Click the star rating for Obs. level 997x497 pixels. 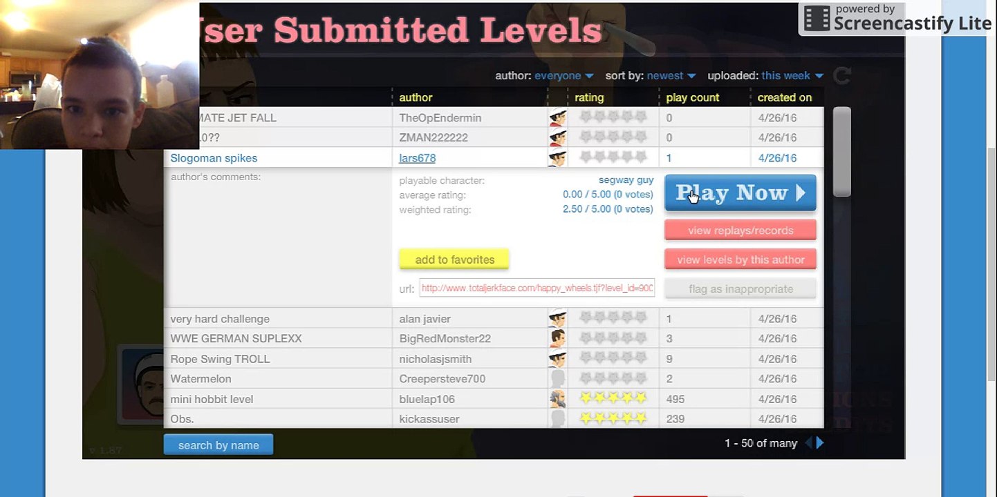tap(613, 418)
